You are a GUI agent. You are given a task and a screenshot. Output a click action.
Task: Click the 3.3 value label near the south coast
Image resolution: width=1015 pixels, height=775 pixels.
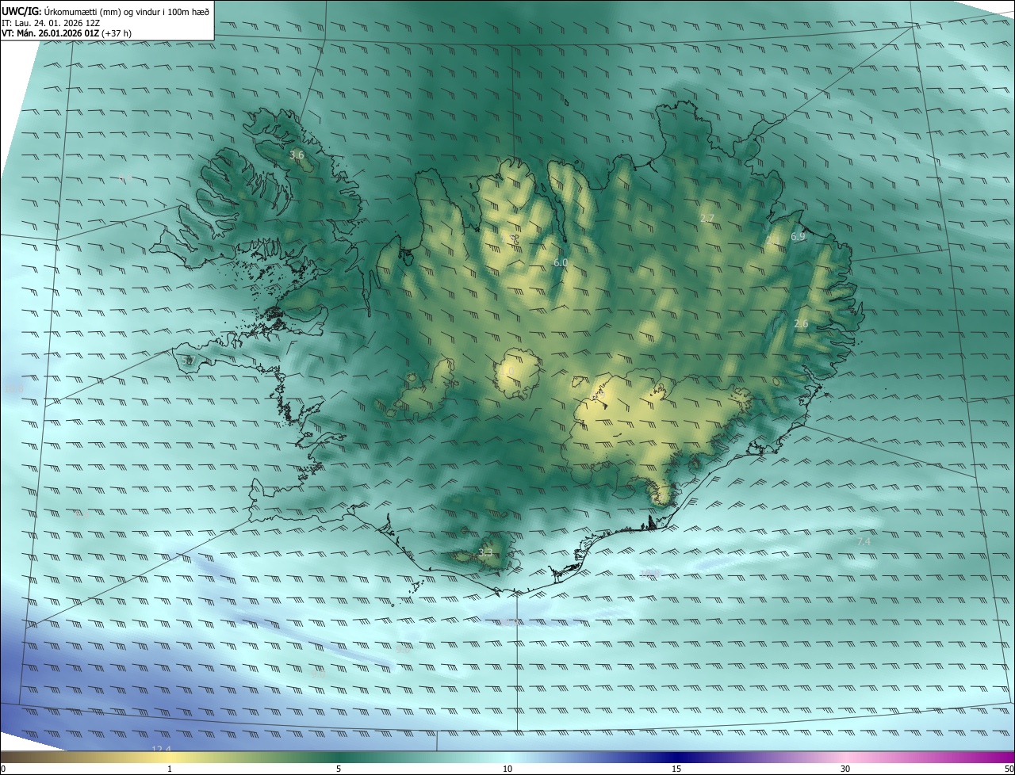coord(486,552)
